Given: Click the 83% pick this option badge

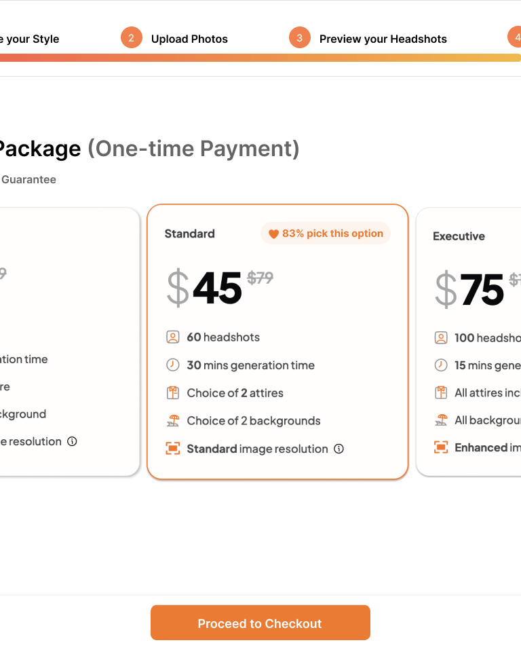Looking at the screenshot, I should tap(326, 234).
